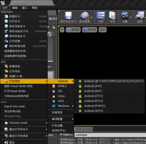146x144 pixels.
Task: Select 导出所有内容 entry
Action: (x=24, y=111)
